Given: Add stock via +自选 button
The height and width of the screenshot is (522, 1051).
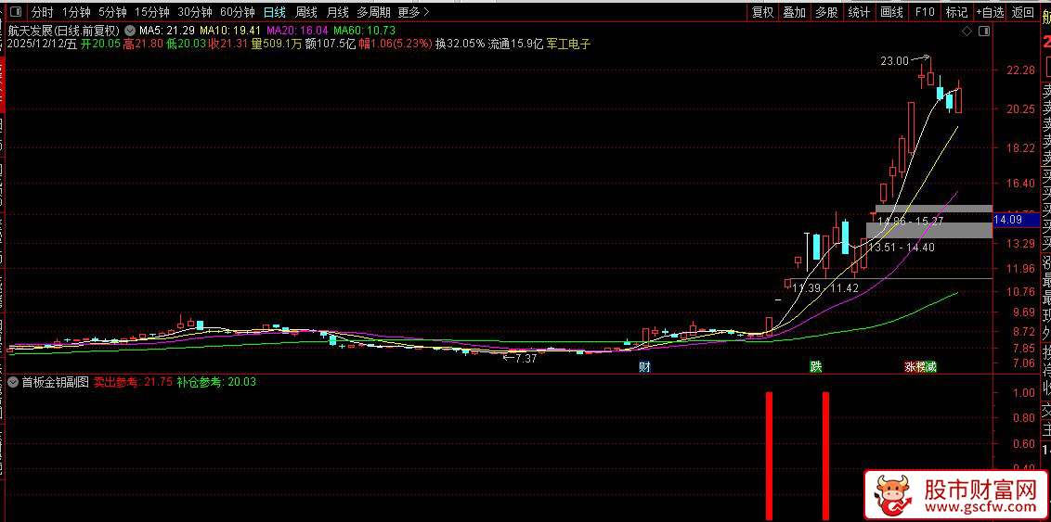Looking at the screenshot, I should click(x=990, y=12).
